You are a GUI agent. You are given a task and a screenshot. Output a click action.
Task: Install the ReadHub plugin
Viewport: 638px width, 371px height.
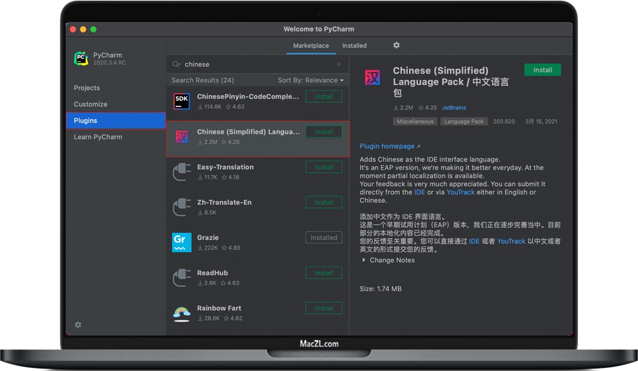[x=324, y=273]
